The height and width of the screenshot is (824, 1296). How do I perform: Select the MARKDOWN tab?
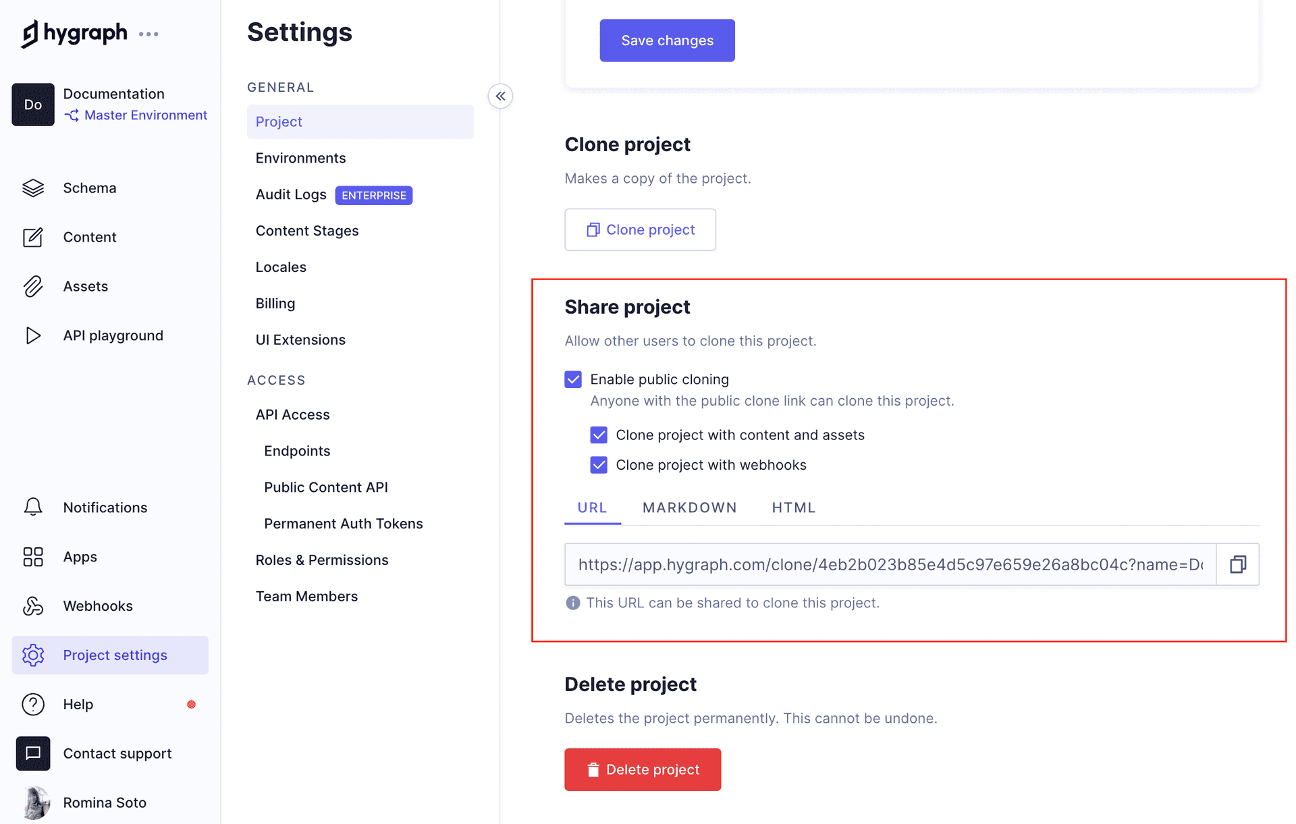point(690,507)
